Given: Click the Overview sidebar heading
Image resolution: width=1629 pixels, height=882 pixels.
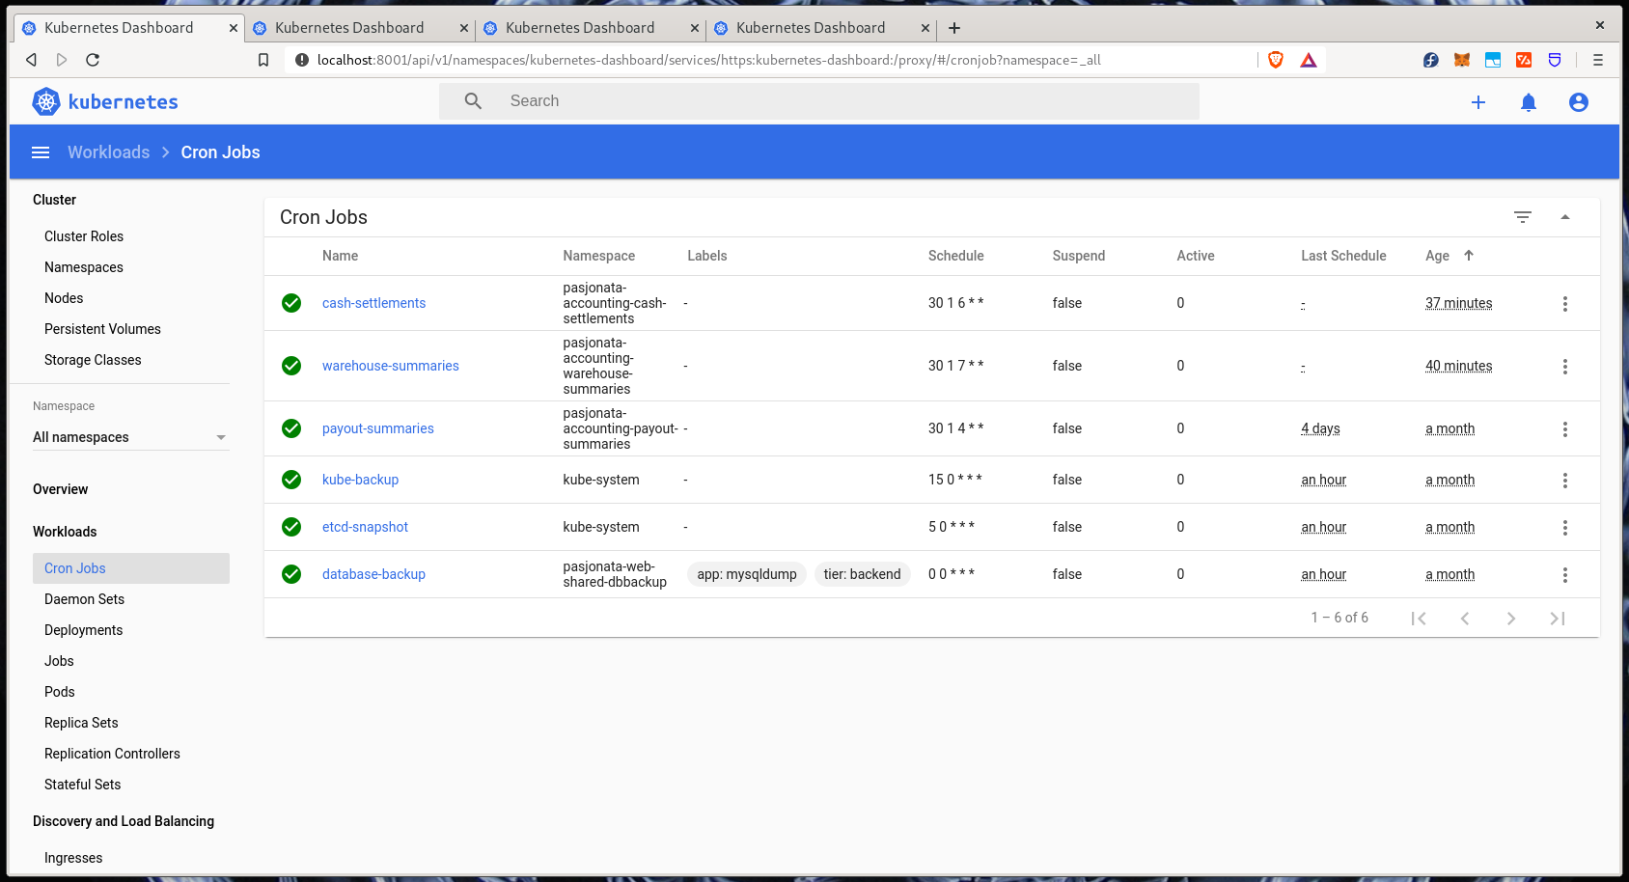Looking at the screenshot, I should tap(60, 489).
